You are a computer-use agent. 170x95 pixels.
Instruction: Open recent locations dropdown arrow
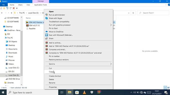point(8,13)
